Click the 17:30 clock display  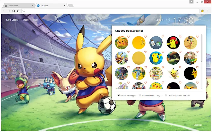click(x=183, y=20)
